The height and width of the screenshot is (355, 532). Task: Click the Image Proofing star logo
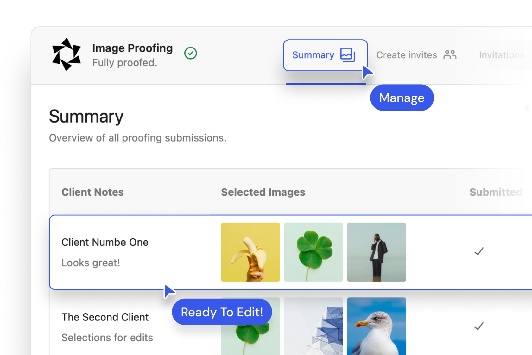(66, 54)
